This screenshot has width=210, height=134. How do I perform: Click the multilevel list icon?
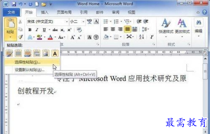127,22
